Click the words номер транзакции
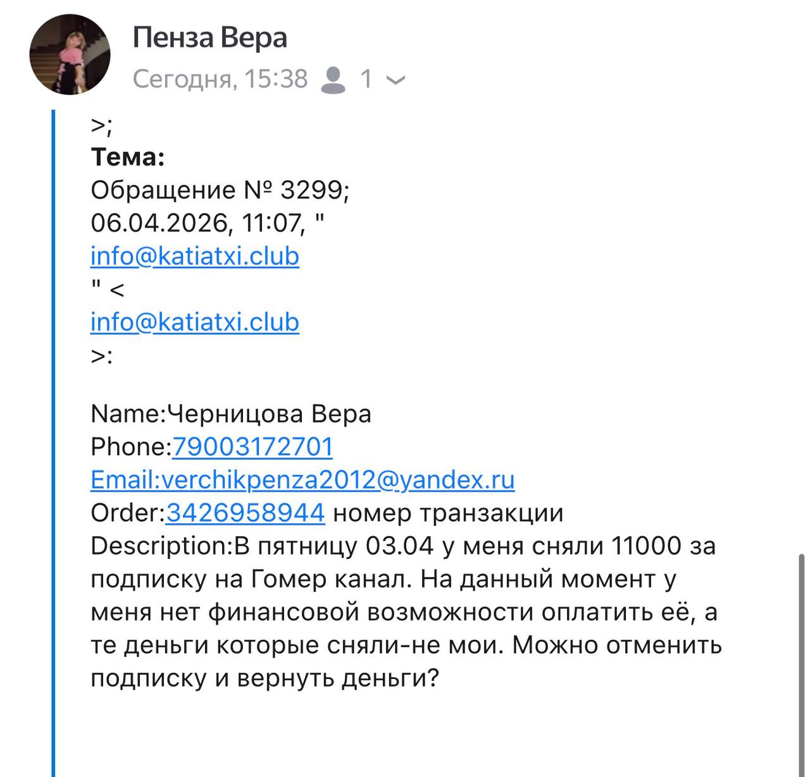This screenshot has height=777, width=810. point(448,513)
